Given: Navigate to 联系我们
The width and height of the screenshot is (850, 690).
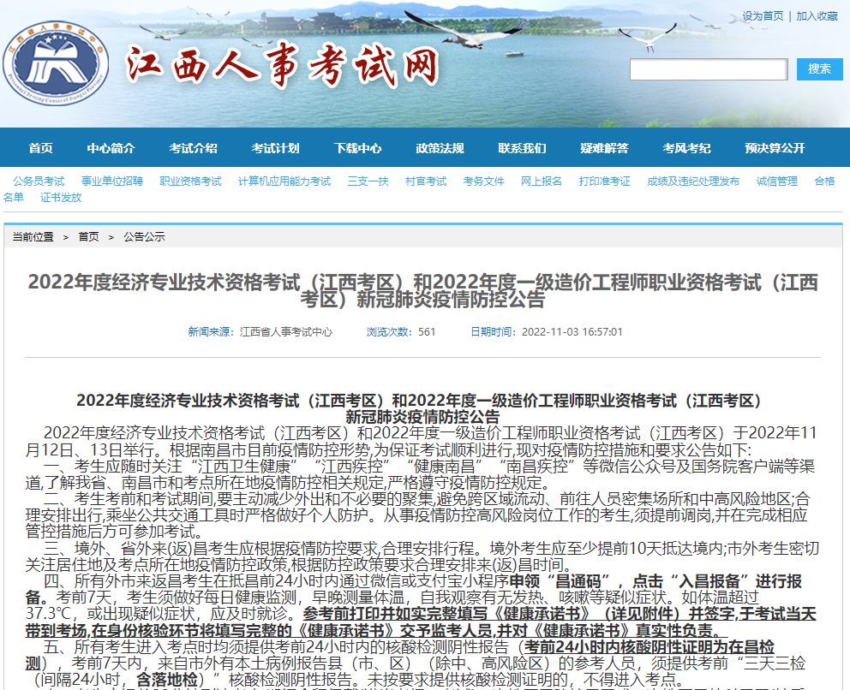Looking at the screenshot, I should click(522, 148).
